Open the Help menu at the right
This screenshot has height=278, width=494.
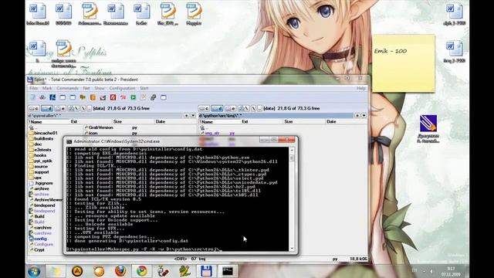361,88
